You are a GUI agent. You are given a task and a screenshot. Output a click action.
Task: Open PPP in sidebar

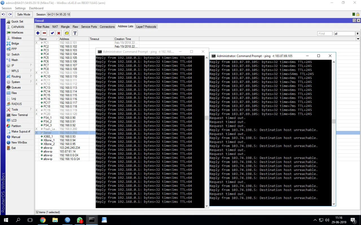14,49
